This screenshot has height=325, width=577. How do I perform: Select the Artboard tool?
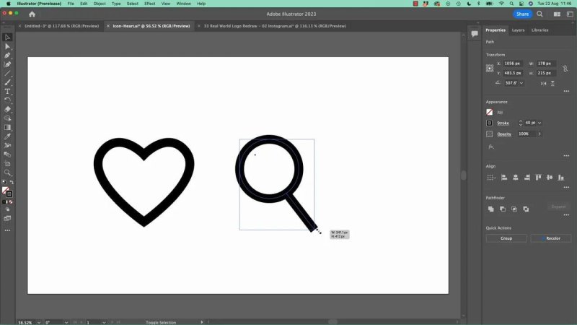(7, 164)
